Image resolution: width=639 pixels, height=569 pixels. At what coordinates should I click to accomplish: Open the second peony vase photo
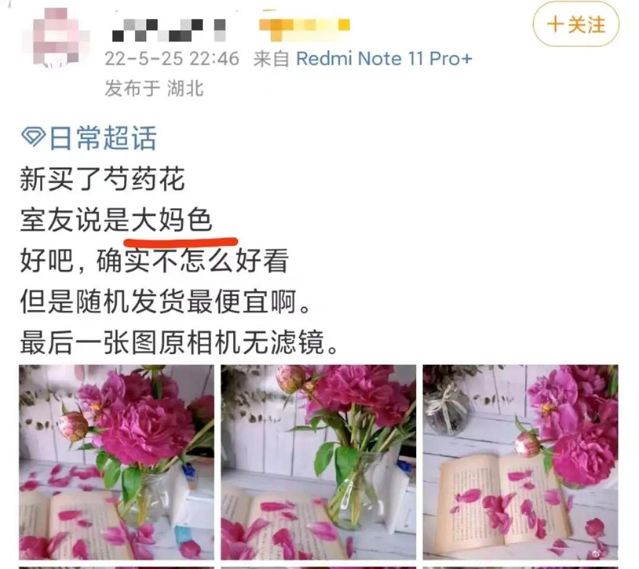pyautogui.click(x=318, y=462)
